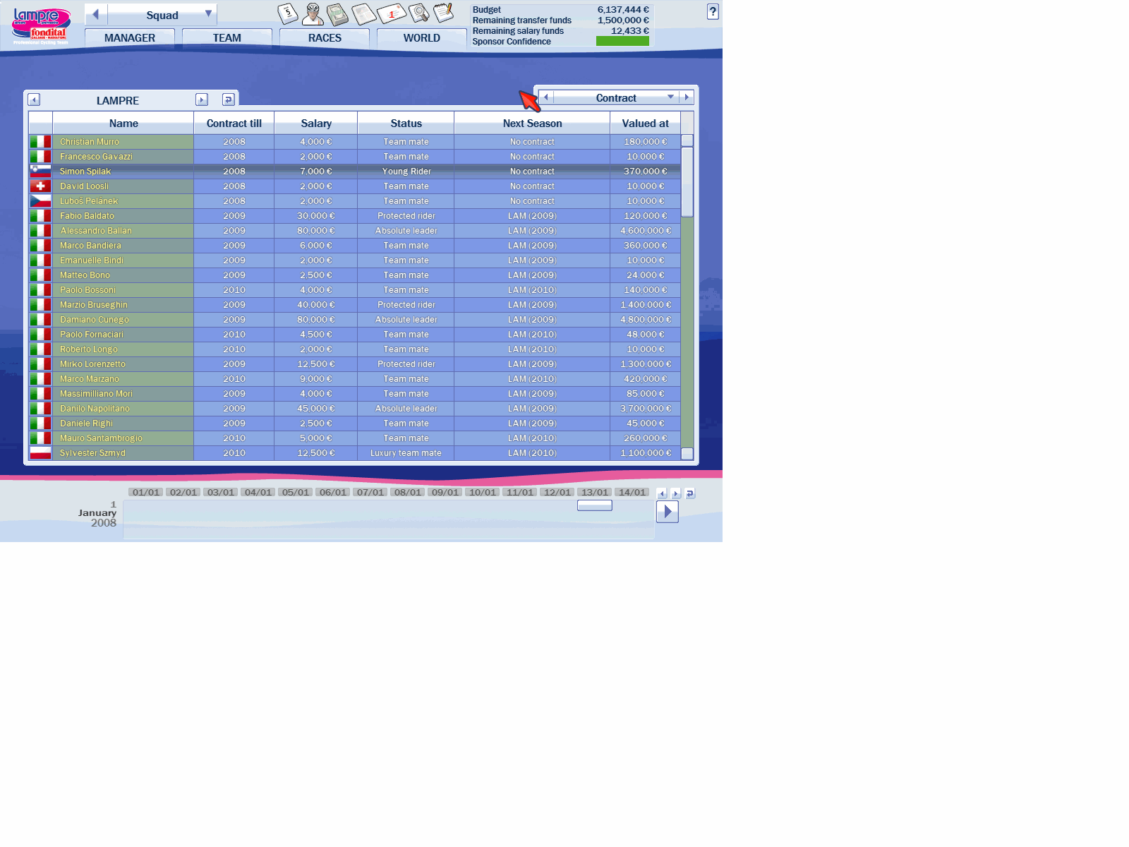Screen dimensions: 1129x847
Task: Click the refresh icon next to LAMPRE
Action: coord(228,100)
